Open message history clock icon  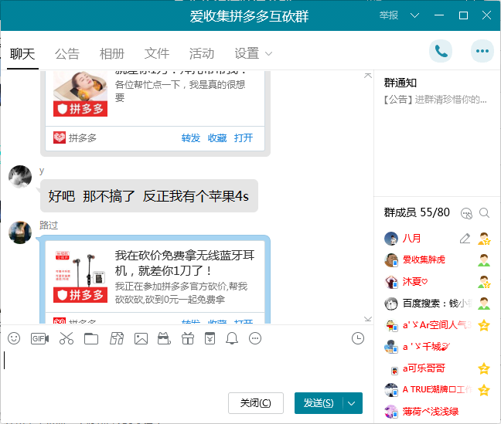pyautogui.click(x=358, y=338)
